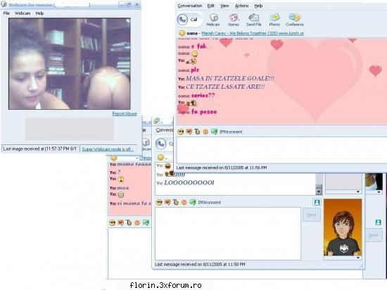Screen dimensions: 387x290
Task: Click the Send File toolbar icon
Action: (254, 20)
